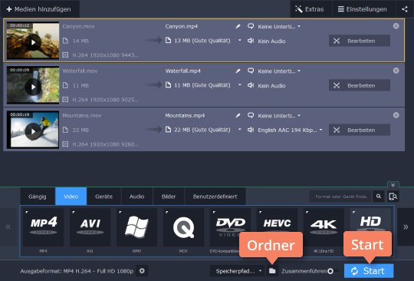Click the blue Start button
The image size is (414, 281).
click(369, 271)
